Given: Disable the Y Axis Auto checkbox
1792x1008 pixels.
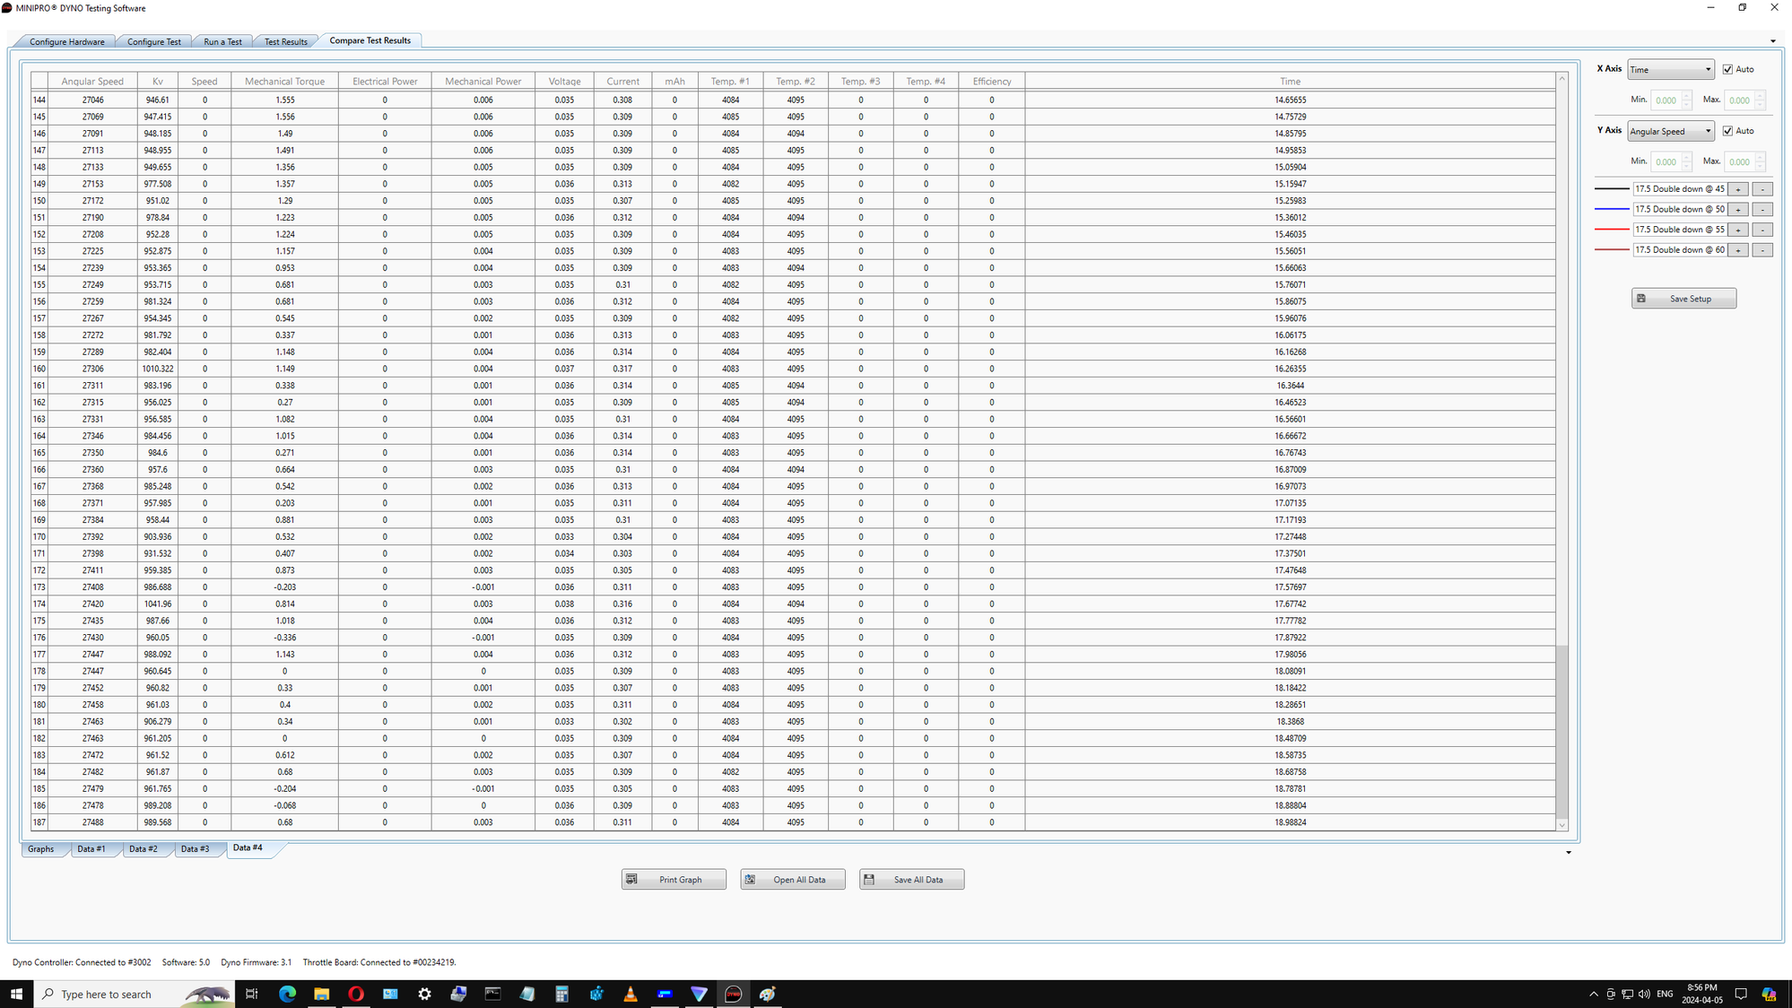Looking at the screenshot, I should coord(1727,130).
